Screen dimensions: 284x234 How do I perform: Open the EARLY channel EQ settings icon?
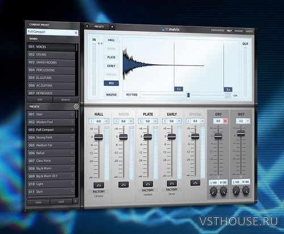[172, 183]
